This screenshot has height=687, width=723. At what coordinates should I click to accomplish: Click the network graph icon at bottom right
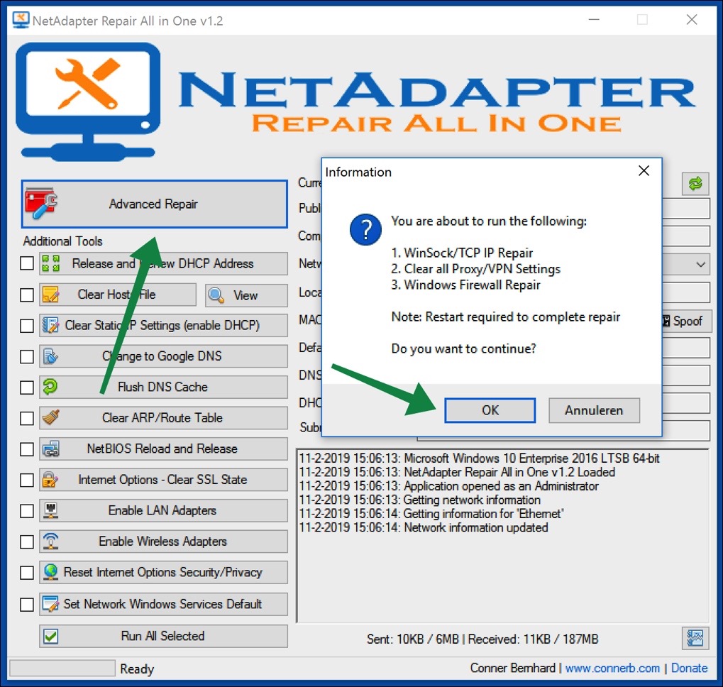(695, 638)
